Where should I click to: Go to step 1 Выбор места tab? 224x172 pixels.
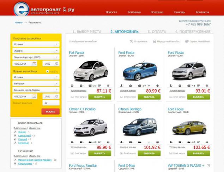click(87, 32)
